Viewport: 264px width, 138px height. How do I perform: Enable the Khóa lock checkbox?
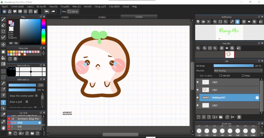(243, 76)
